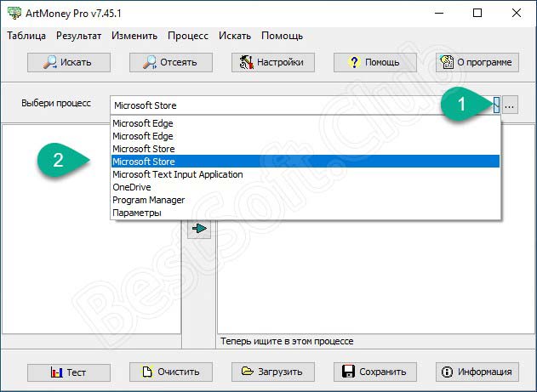Screen dimensions: 537x392
Task: Open the Помощь menu in menu bar
Action: (x=282, y=36)
